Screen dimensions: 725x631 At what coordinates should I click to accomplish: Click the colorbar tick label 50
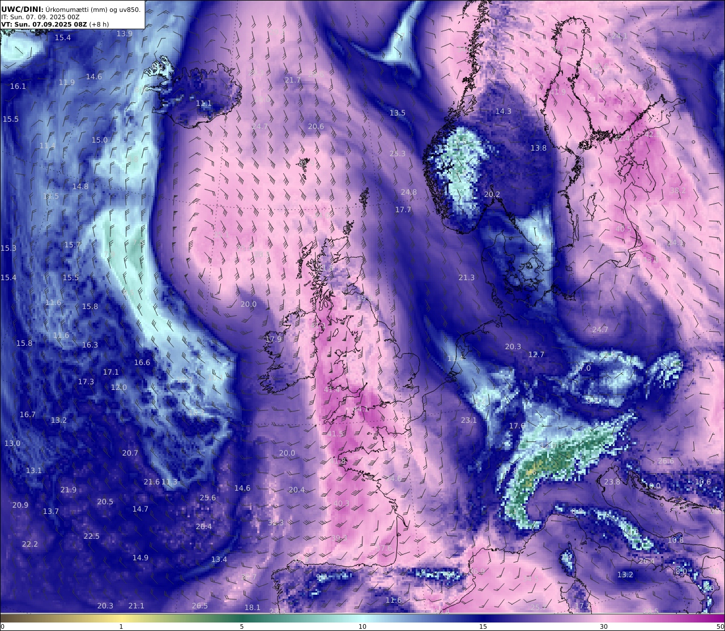(720, 626)
